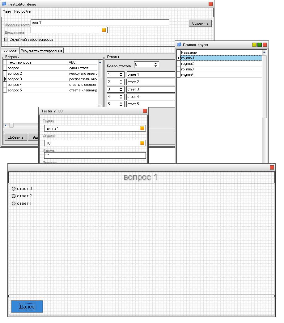Switch to the Вопросы tab

coord(10,50)
